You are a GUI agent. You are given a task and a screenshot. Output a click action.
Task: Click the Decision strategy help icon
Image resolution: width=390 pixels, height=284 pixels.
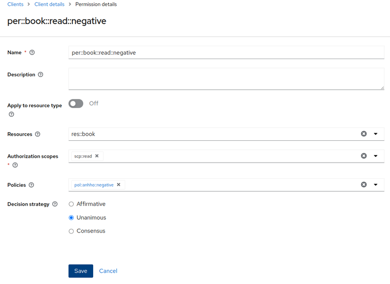[55, 204]
